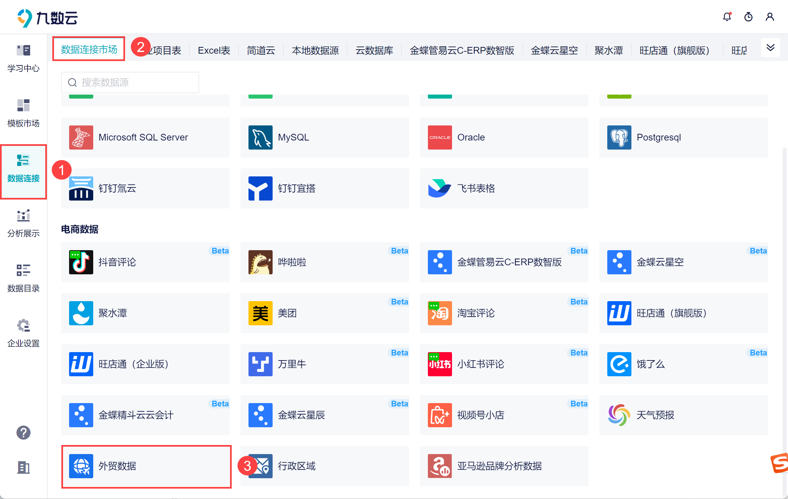788x499 pixels.
Task: Open the user account profile icon
Action: 770,17
